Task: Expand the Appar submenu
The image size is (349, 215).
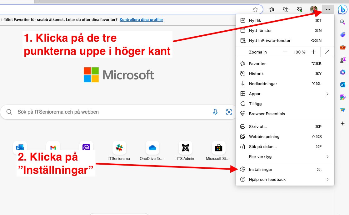Action: [x=285, y=94]
